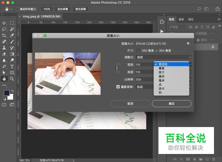222x162 pixels.
Task: Change the screen mode icon
Action: [12, 105]
